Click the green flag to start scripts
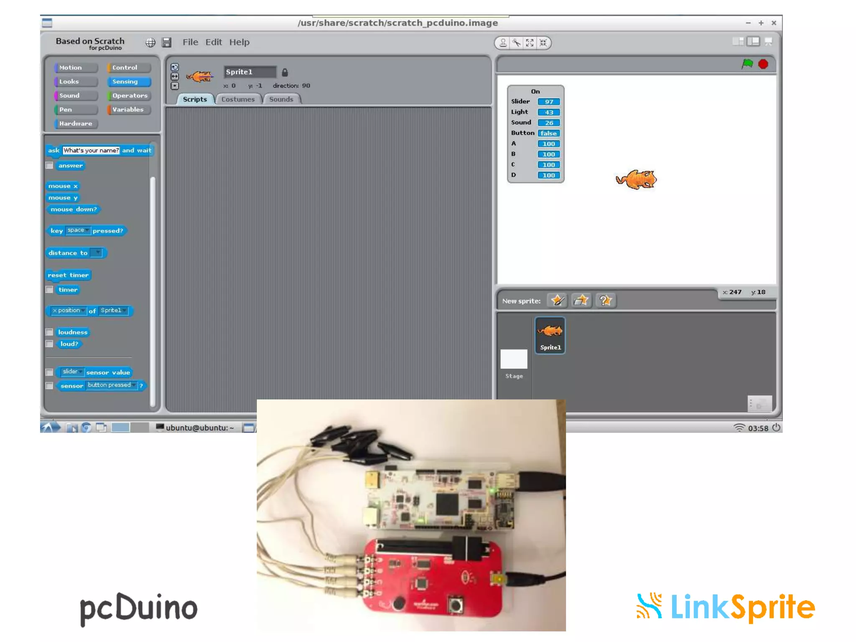 pos(747,64)
